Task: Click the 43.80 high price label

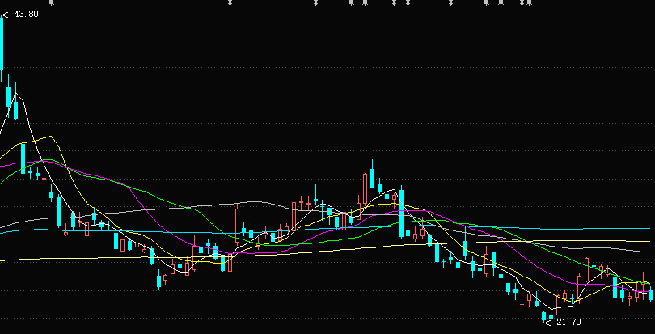Action: pyautogui.click(x=27, y=15)
